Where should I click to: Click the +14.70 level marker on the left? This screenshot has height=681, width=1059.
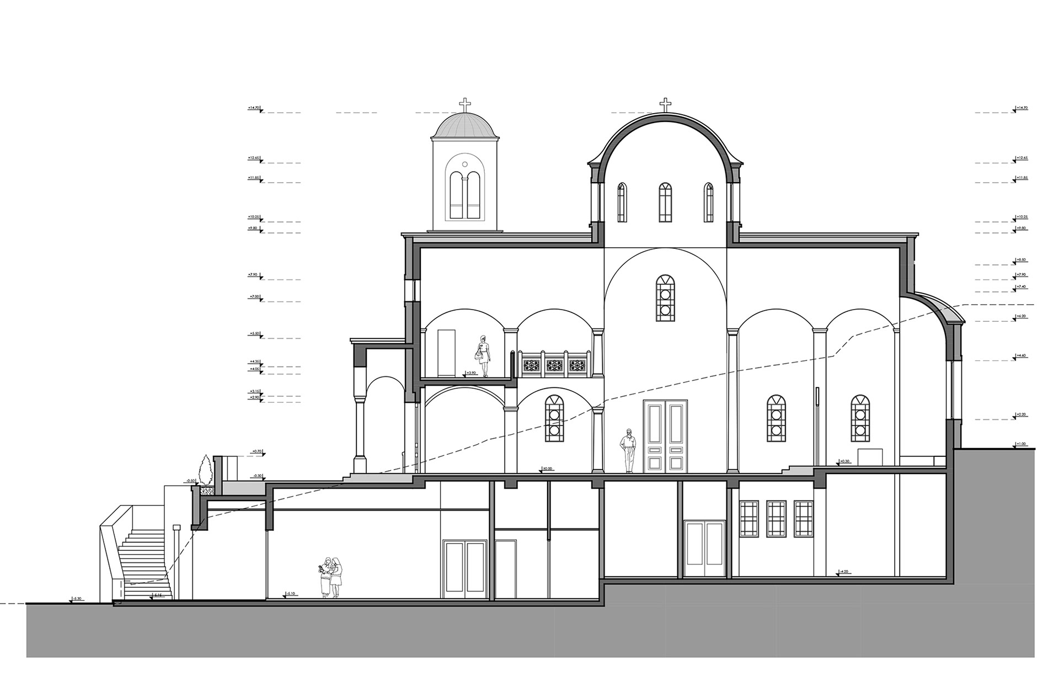click(255, 109)
